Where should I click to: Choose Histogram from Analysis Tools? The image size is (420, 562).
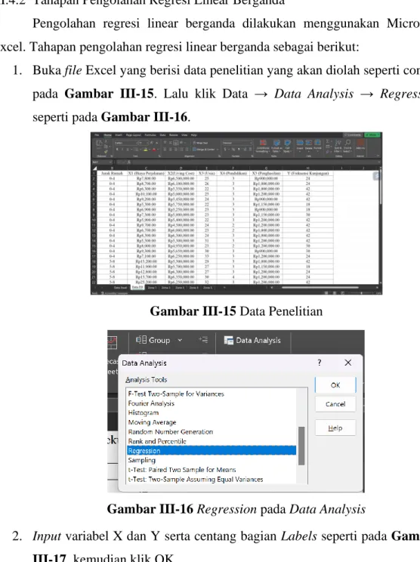point(144,412)
